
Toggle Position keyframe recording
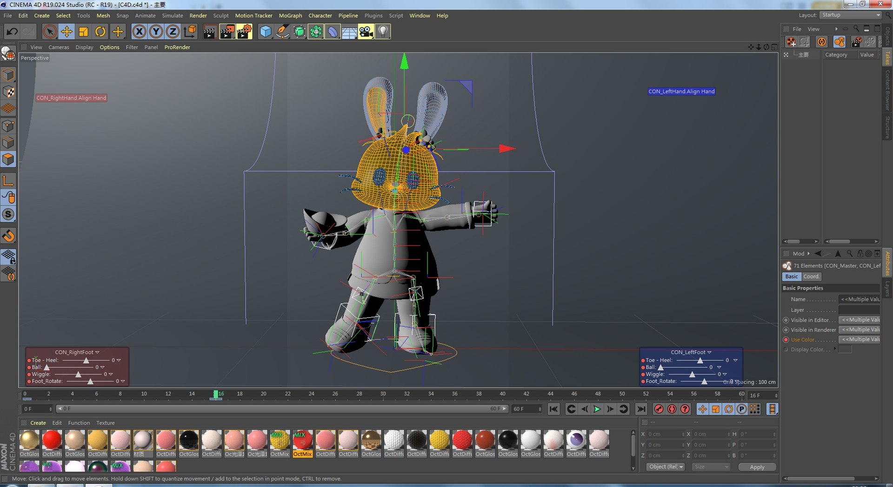702,409
